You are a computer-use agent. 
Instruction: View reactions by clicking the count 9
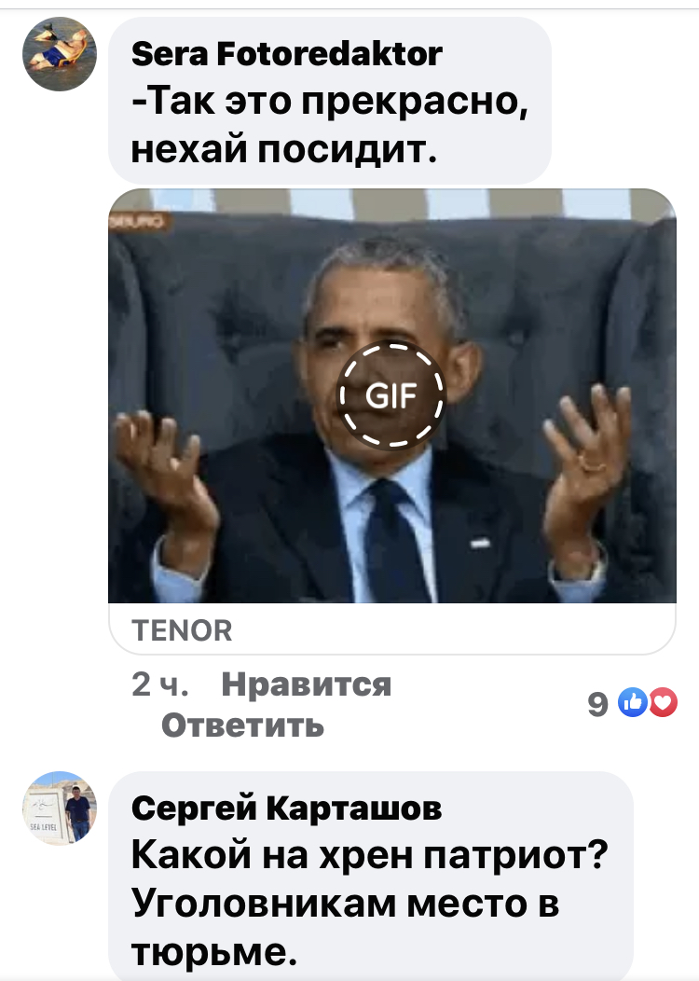click(597, 704)
